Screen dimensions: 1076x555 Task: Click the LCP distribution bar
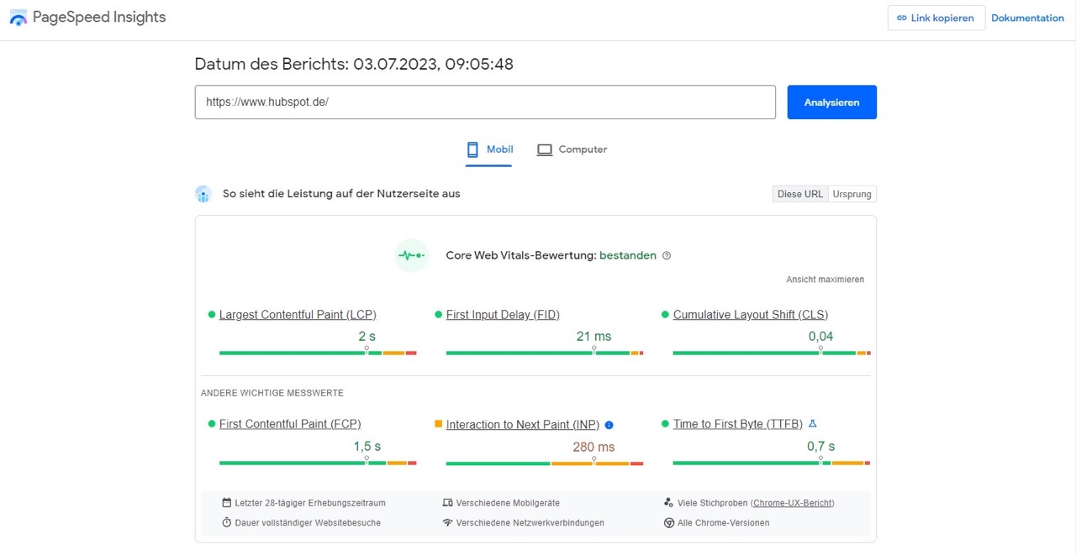pyautogui.click(x=318, y=353)
